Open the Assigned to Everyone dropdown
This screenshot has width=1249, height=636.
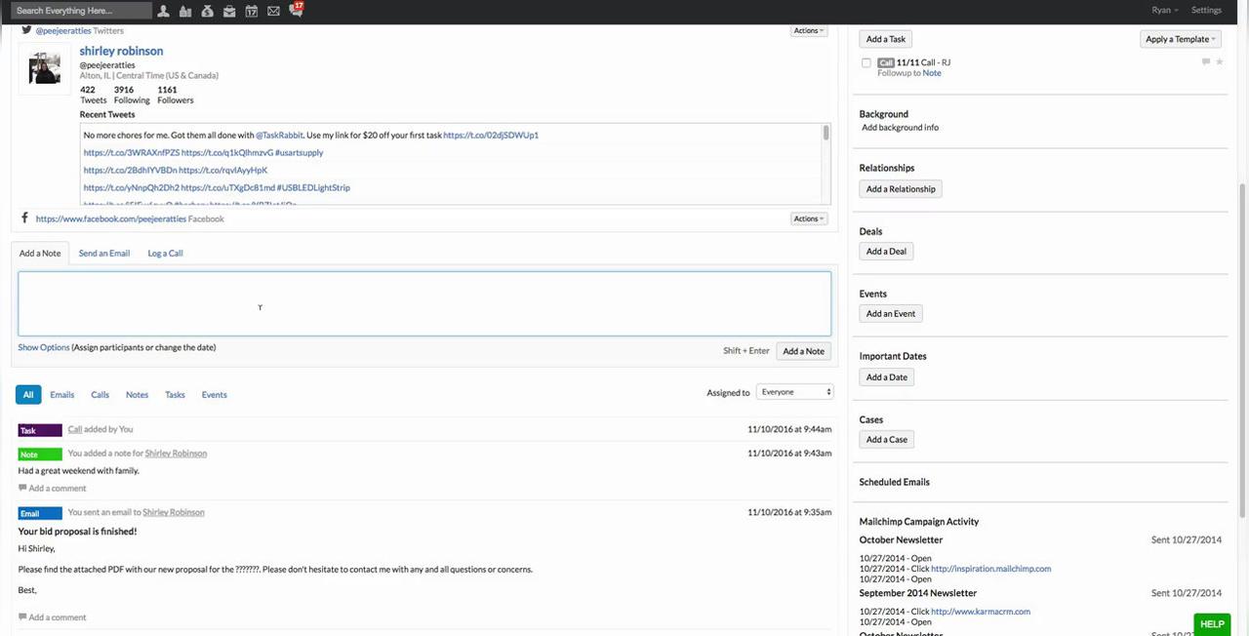(796, 392)
